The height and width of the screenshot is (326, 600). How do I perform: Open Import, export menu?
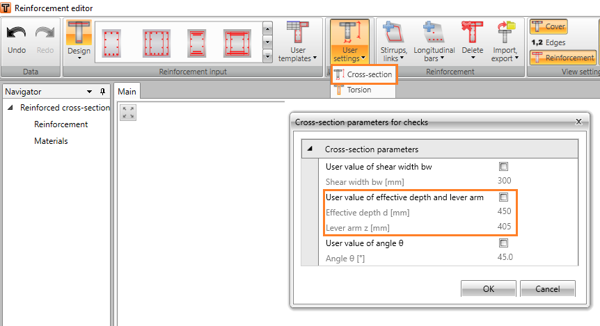(x=505, y=42)
